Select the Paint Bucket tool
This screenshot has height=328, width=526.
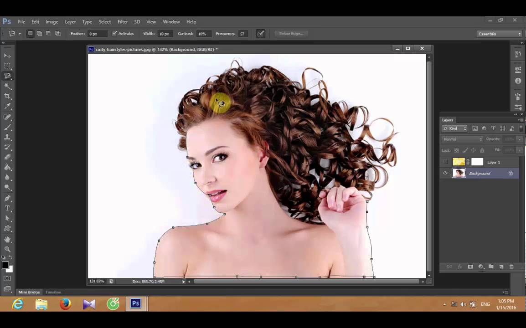click(x=7, y=167)
